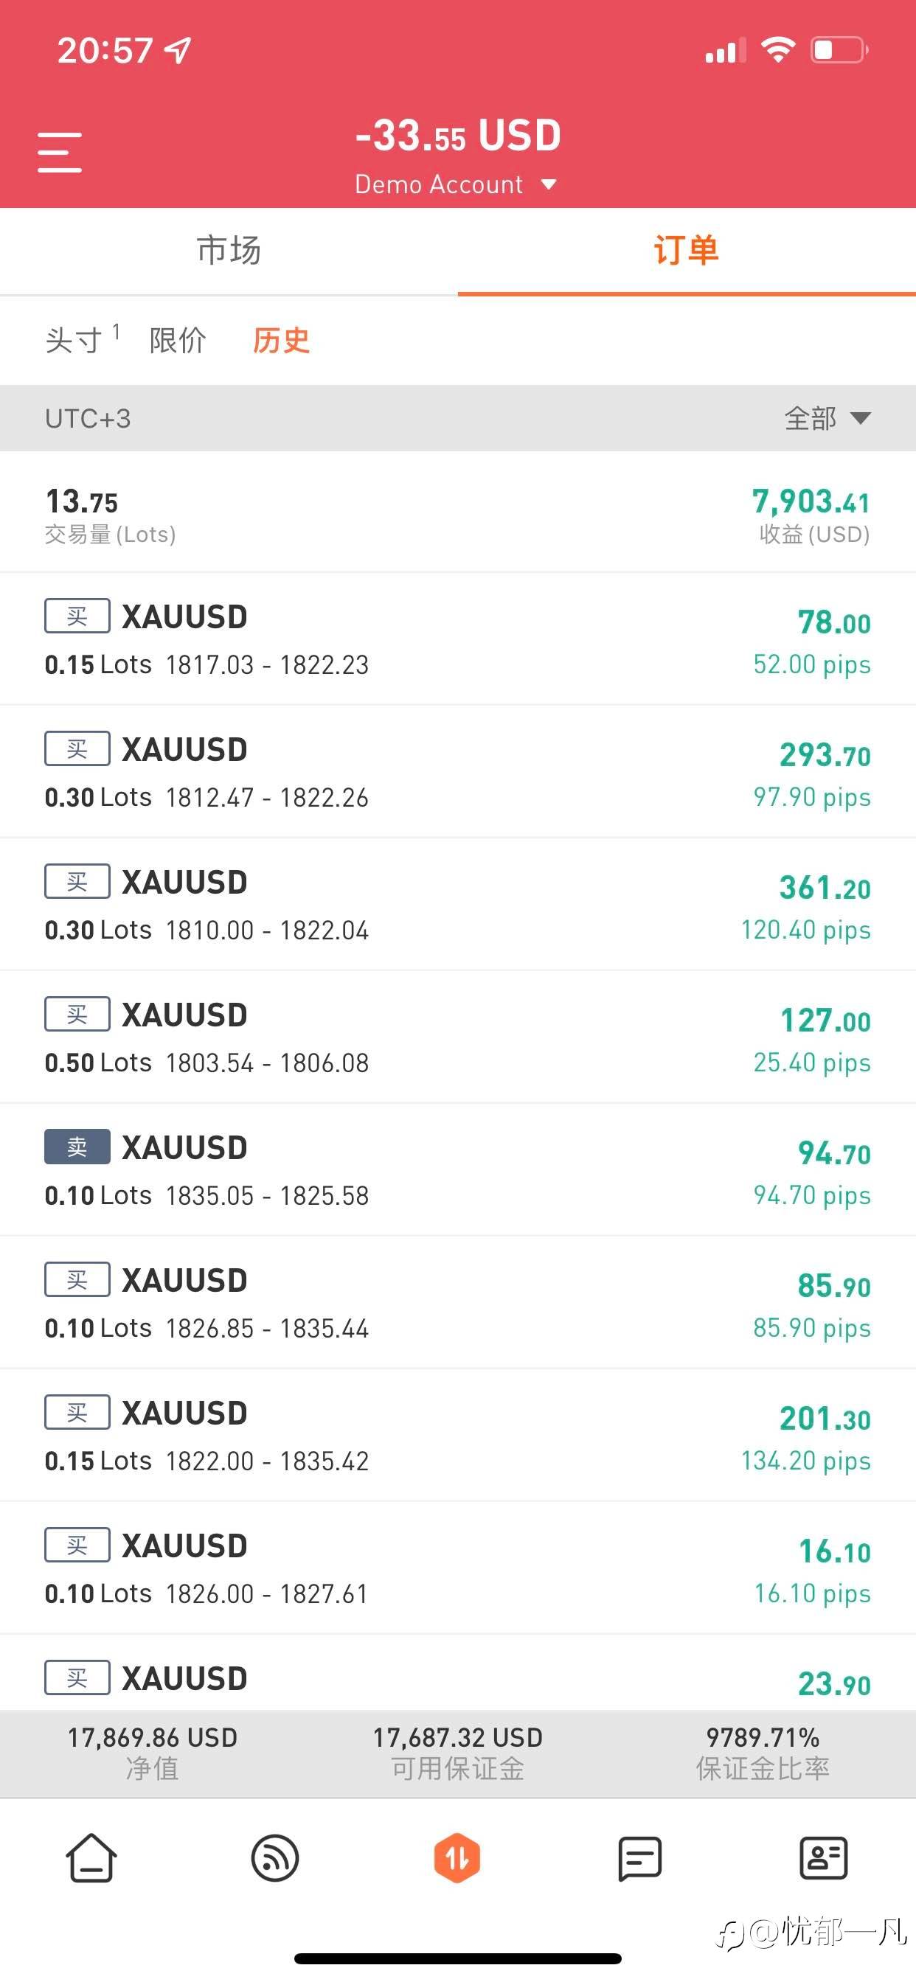Switch to 限价 pending orders
The width and height of the screenshot is (916, 1982).
click(x=178, y=340)
